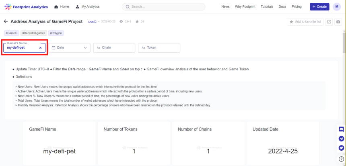Open the Pricing page
346x166 pixels.
coord(297,6)
